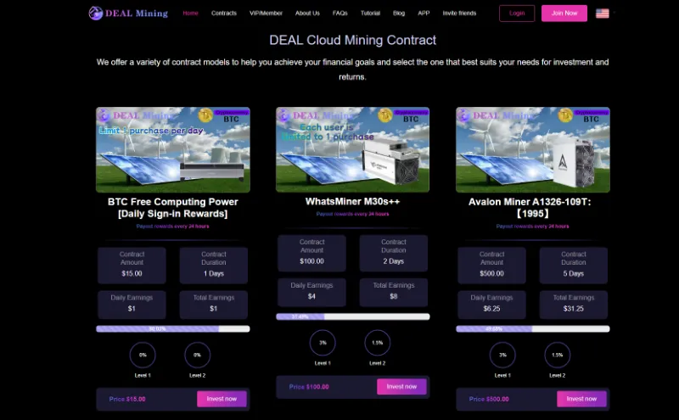679x420 pixels.
Task: Select the Level 1 3% circle under WhatsMiner
Action: point(323,343)
